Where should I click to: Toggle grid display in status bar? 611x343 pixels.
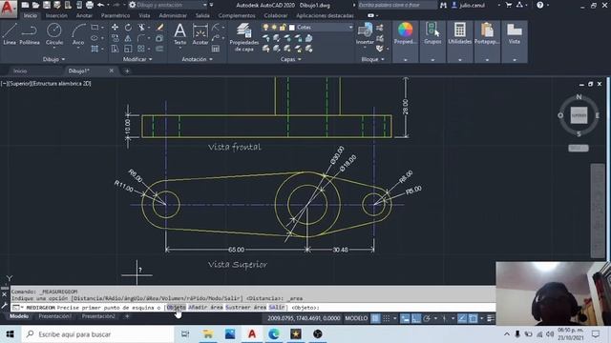(x=375, y=318)
